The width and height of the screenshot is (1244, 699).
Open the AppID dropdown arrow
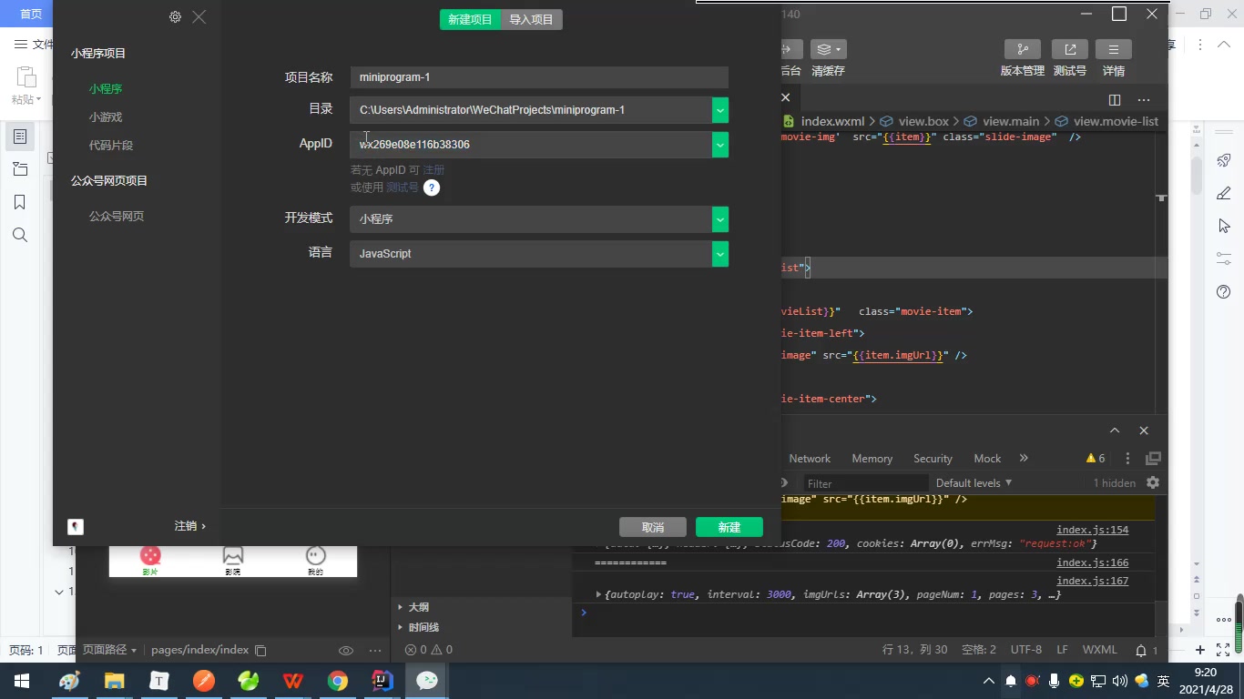(720, 145)
